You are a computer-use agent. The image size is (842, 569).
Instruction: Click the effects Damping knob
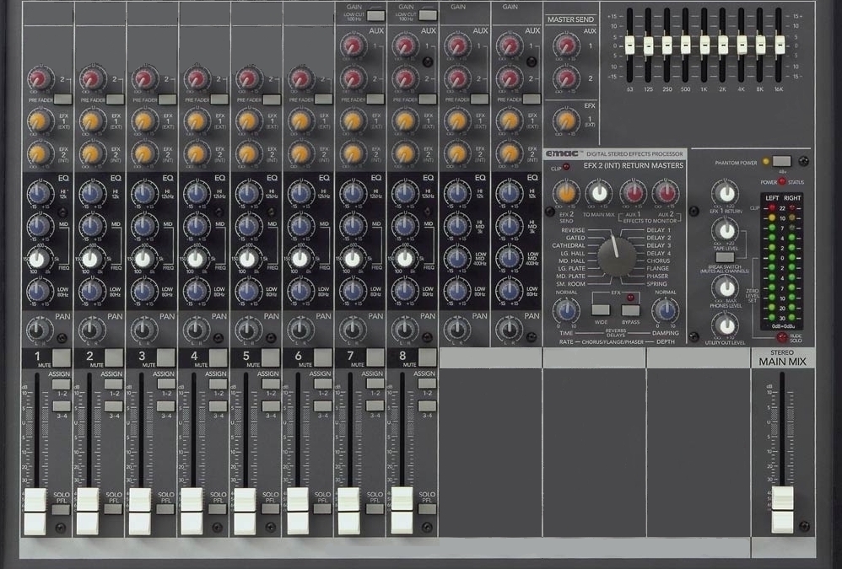click(x=666, y=310)
